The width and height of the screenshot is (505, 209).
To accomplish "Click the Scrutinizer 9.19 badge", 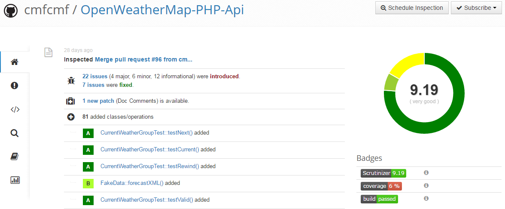I will (383, 173).
